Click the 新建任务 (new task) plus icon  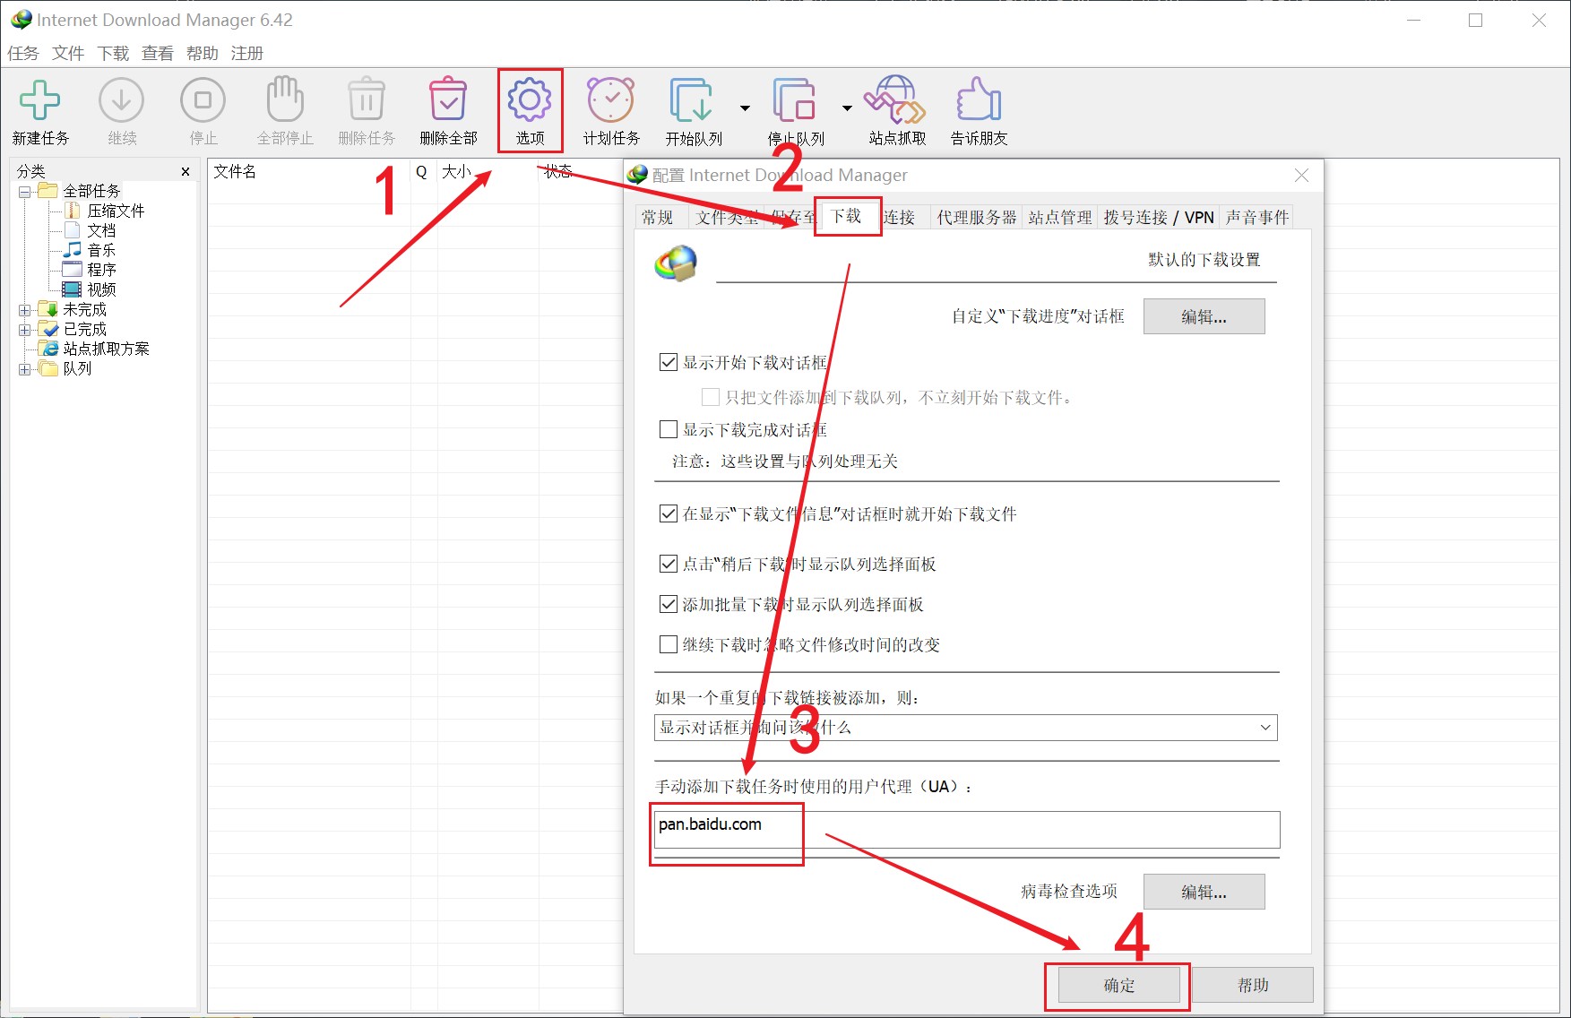[40, 100]
